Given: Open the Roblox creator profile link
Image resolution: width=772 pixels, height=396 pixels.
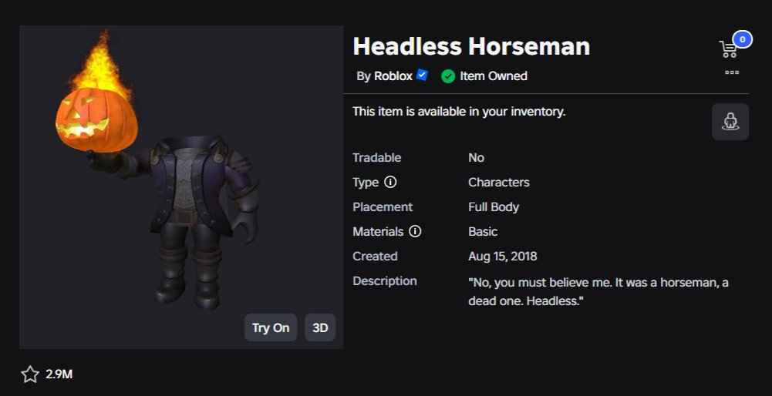Looking at the screenshot, I should point(393,76).
